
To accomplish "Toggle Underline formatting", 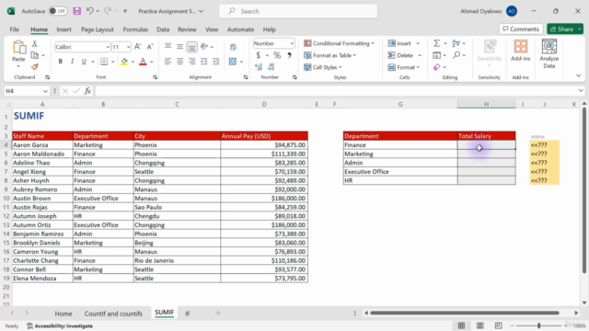I will [x=84, y=62].
